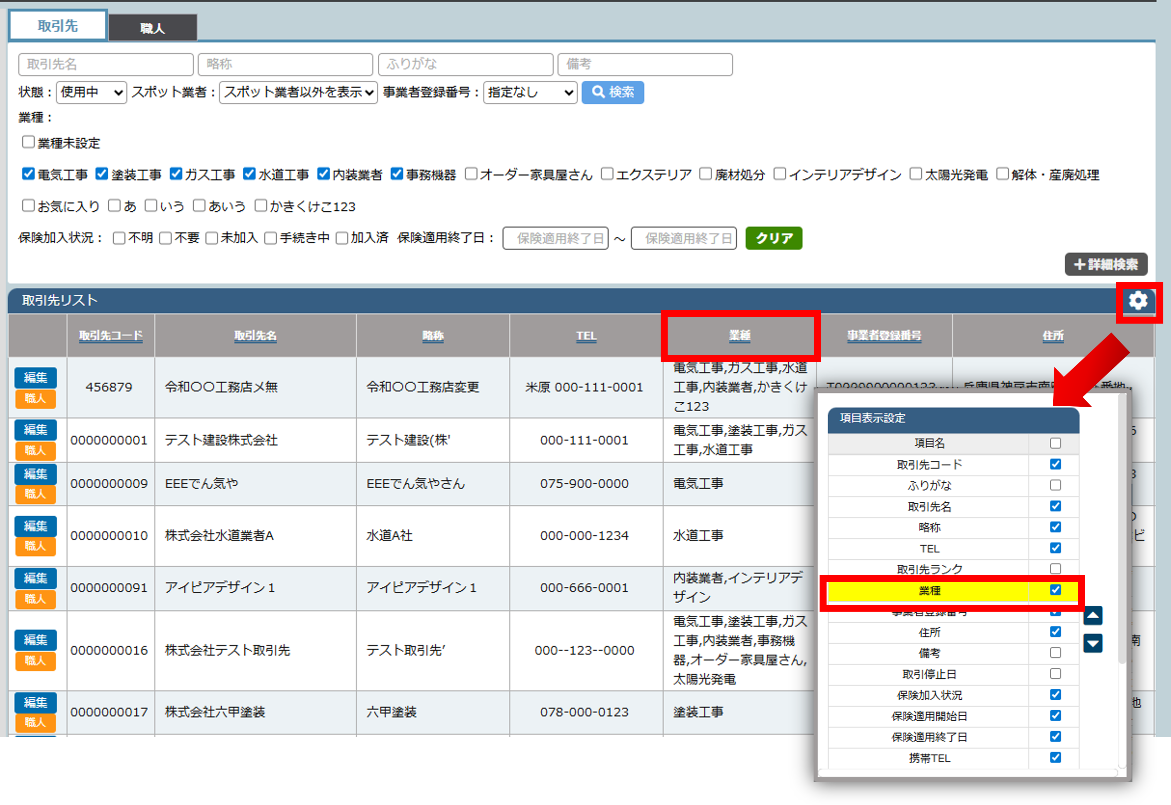Screen dimensions: 1171x805
Task: Switch to the 職人 tab
Action: [x=152, y=28]
